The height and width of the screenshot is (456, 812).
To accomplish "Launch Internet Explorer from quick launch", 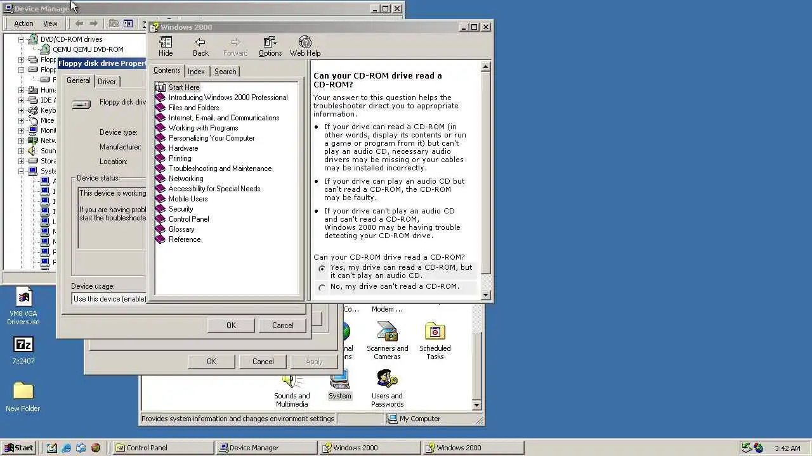I will 66,448.
